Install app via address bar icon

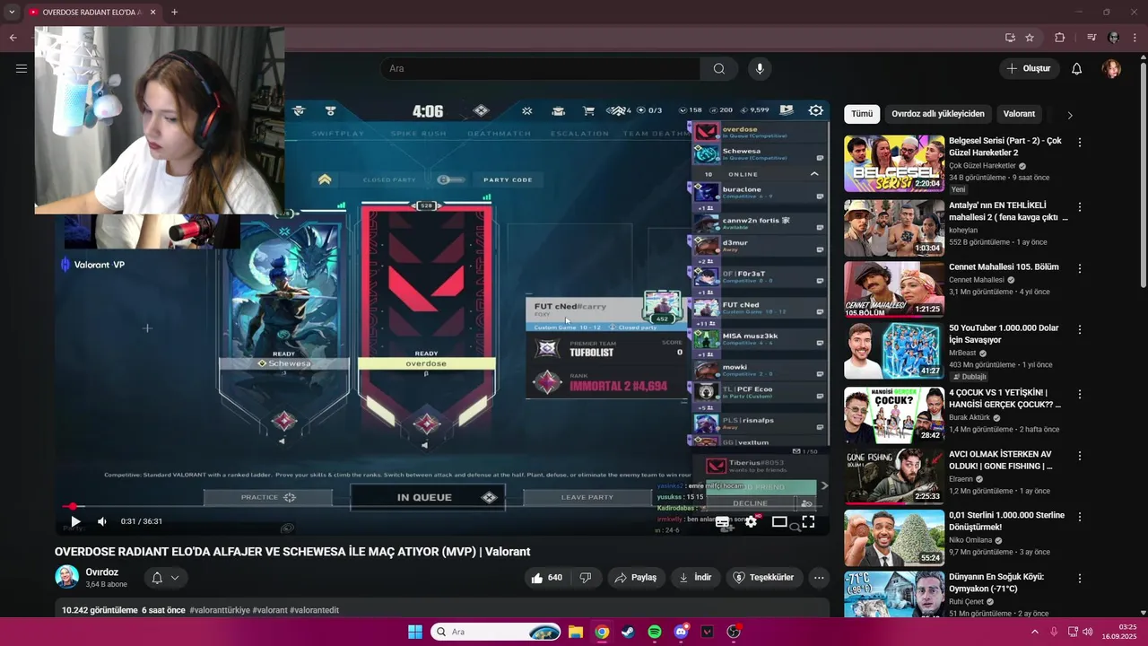(1010, 38)
